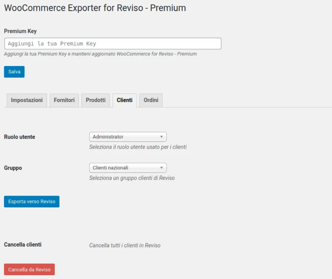Screen dimensions: 332x279
Task: Click the WooCommerce Exporter for Reviso heading
Action: pyautogui.click(x=95, y=8)
